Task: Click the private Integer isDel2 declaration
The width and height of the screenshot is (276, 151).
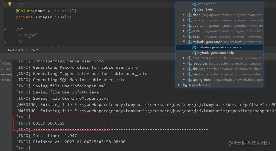Action: (44, 17)
